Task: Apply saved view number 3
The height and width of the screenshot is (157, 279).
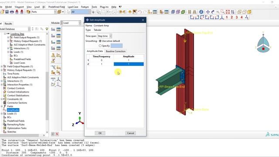Action: coord(237,17)
